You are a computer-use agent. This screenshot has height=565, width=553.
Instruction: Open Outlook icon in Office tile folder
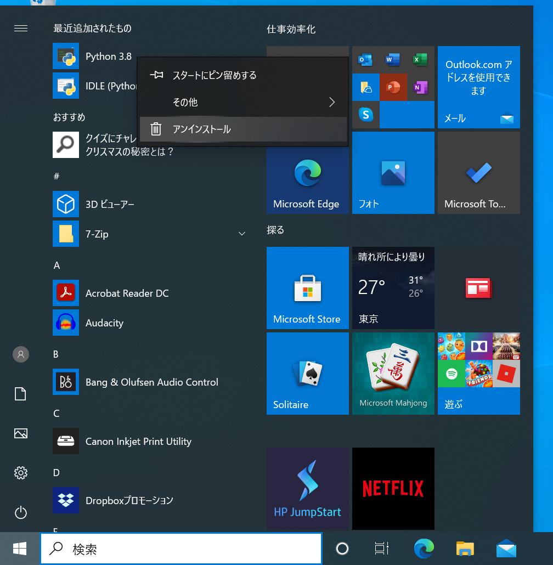[366, 59]
